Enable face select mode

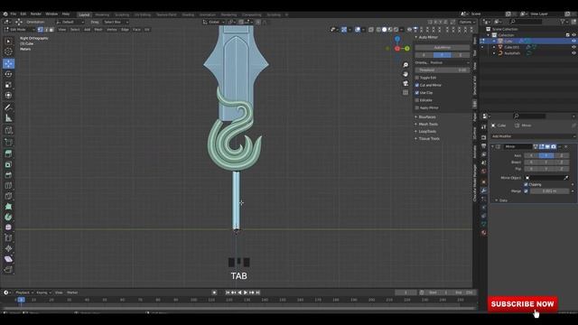coord(51,30)
